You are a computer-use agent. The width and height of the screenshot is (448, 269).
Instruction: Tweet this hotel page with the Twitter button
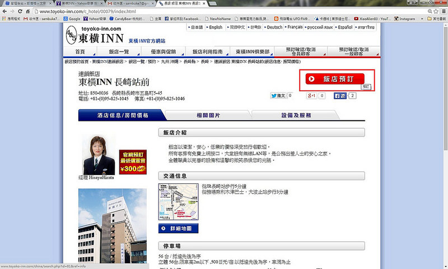278,96
